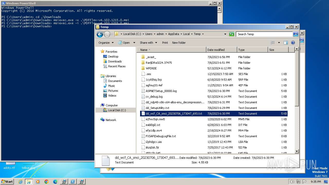Open the Videos library
Viewport: 329px width, 185px height.
[x=112, y=96]
